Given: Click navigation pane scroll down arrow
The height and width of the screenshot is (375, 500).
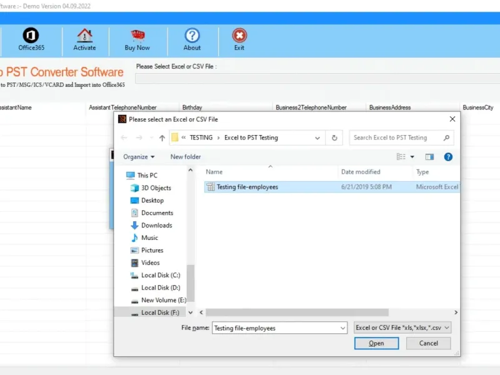Looking at the screenshot, I should [x=191, y=312].
